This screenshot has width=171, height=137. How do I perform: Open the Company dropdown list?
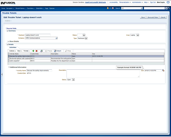coord(56,38)
